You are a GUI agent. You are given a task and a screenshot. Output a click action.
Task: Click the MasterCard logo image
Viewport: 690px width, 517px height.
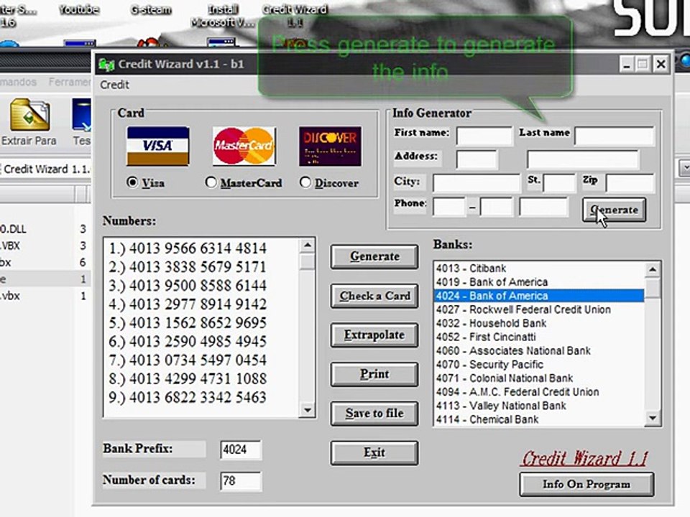point(244,146)
